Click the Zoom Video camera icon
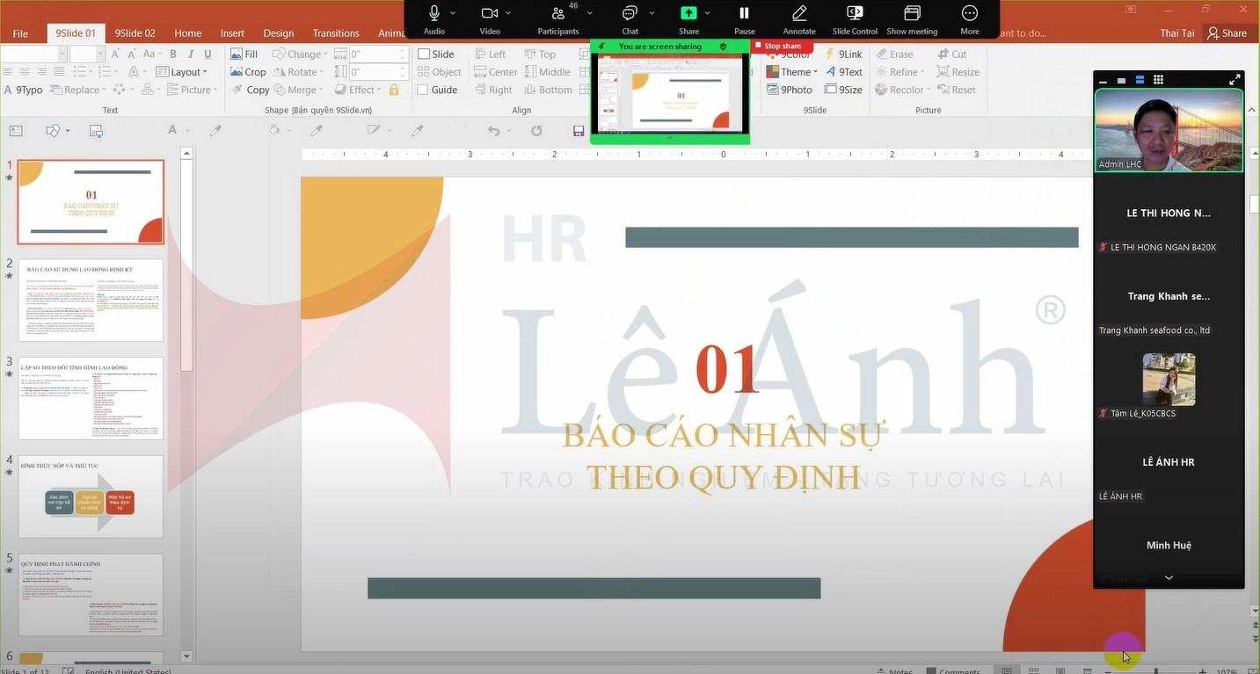This screenshot has width=1260, height=674. pyautogui.click(x=490, y=13)
